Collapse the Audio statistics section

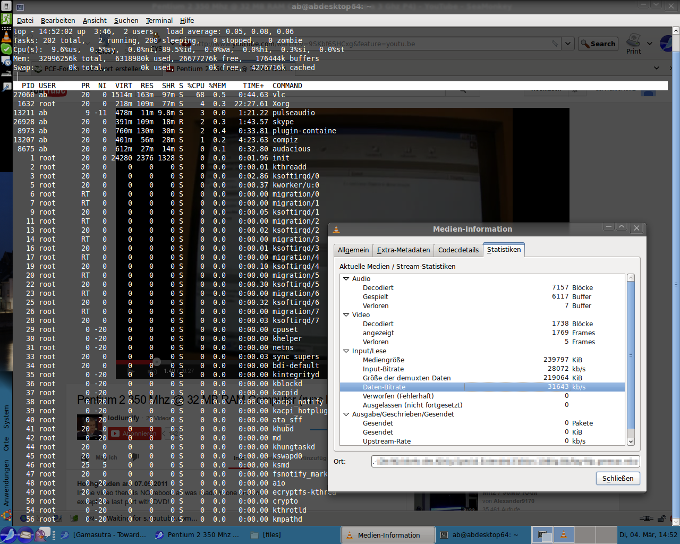(346, 279)
